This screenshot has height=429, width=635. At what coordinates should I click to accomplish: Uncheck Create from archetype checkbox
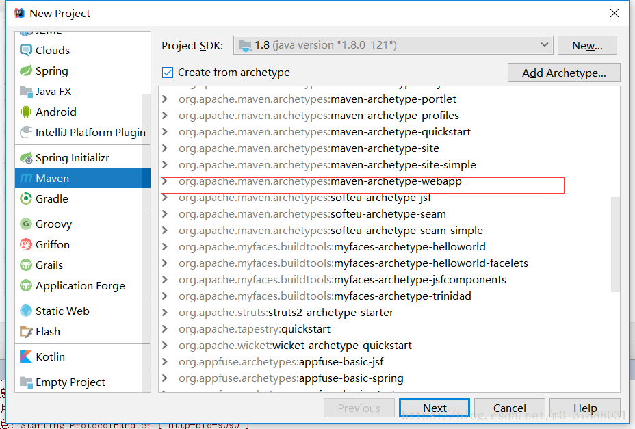pyautogui.click(x=168, y=73)
